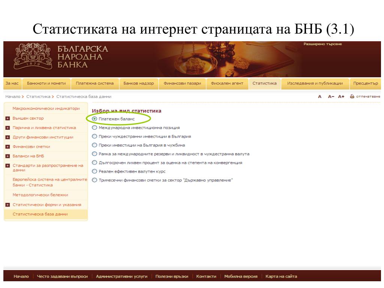This screenshot has width=384, height=288.
Task: Expand Парична и лихвена статистика plus icon
Action: [x=7, y=128]
